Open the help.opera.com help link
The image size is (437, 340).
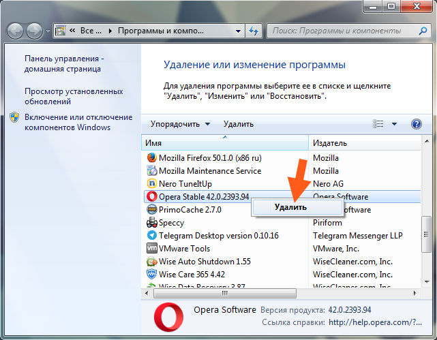375,322
